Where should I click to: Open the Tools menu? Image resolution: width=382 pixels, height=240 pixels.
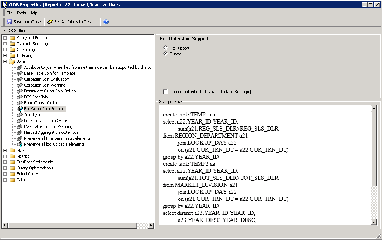click(x=21, y=13)
